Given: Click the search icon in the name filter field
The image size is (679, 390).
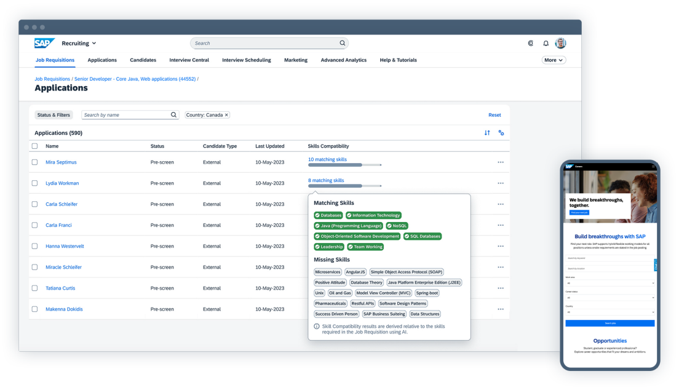Looking at the screenshot, I should (175, 114).
